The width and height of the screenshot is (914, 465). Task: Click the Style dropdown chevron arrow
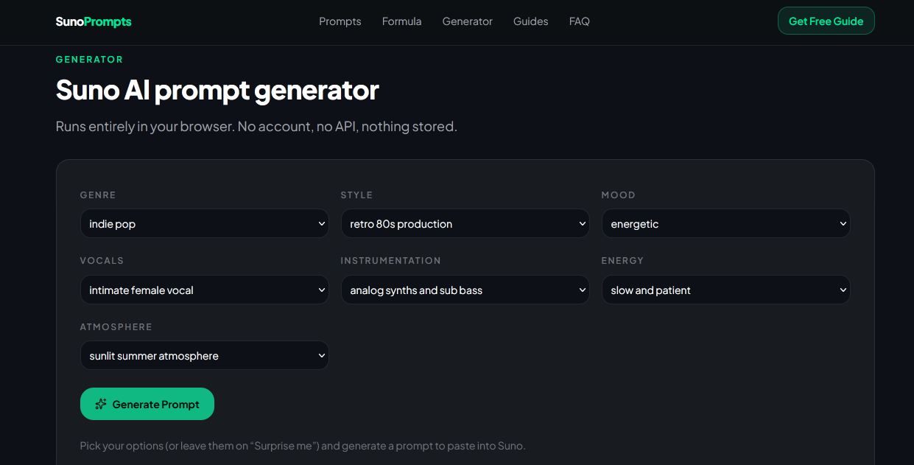[582, 224]
